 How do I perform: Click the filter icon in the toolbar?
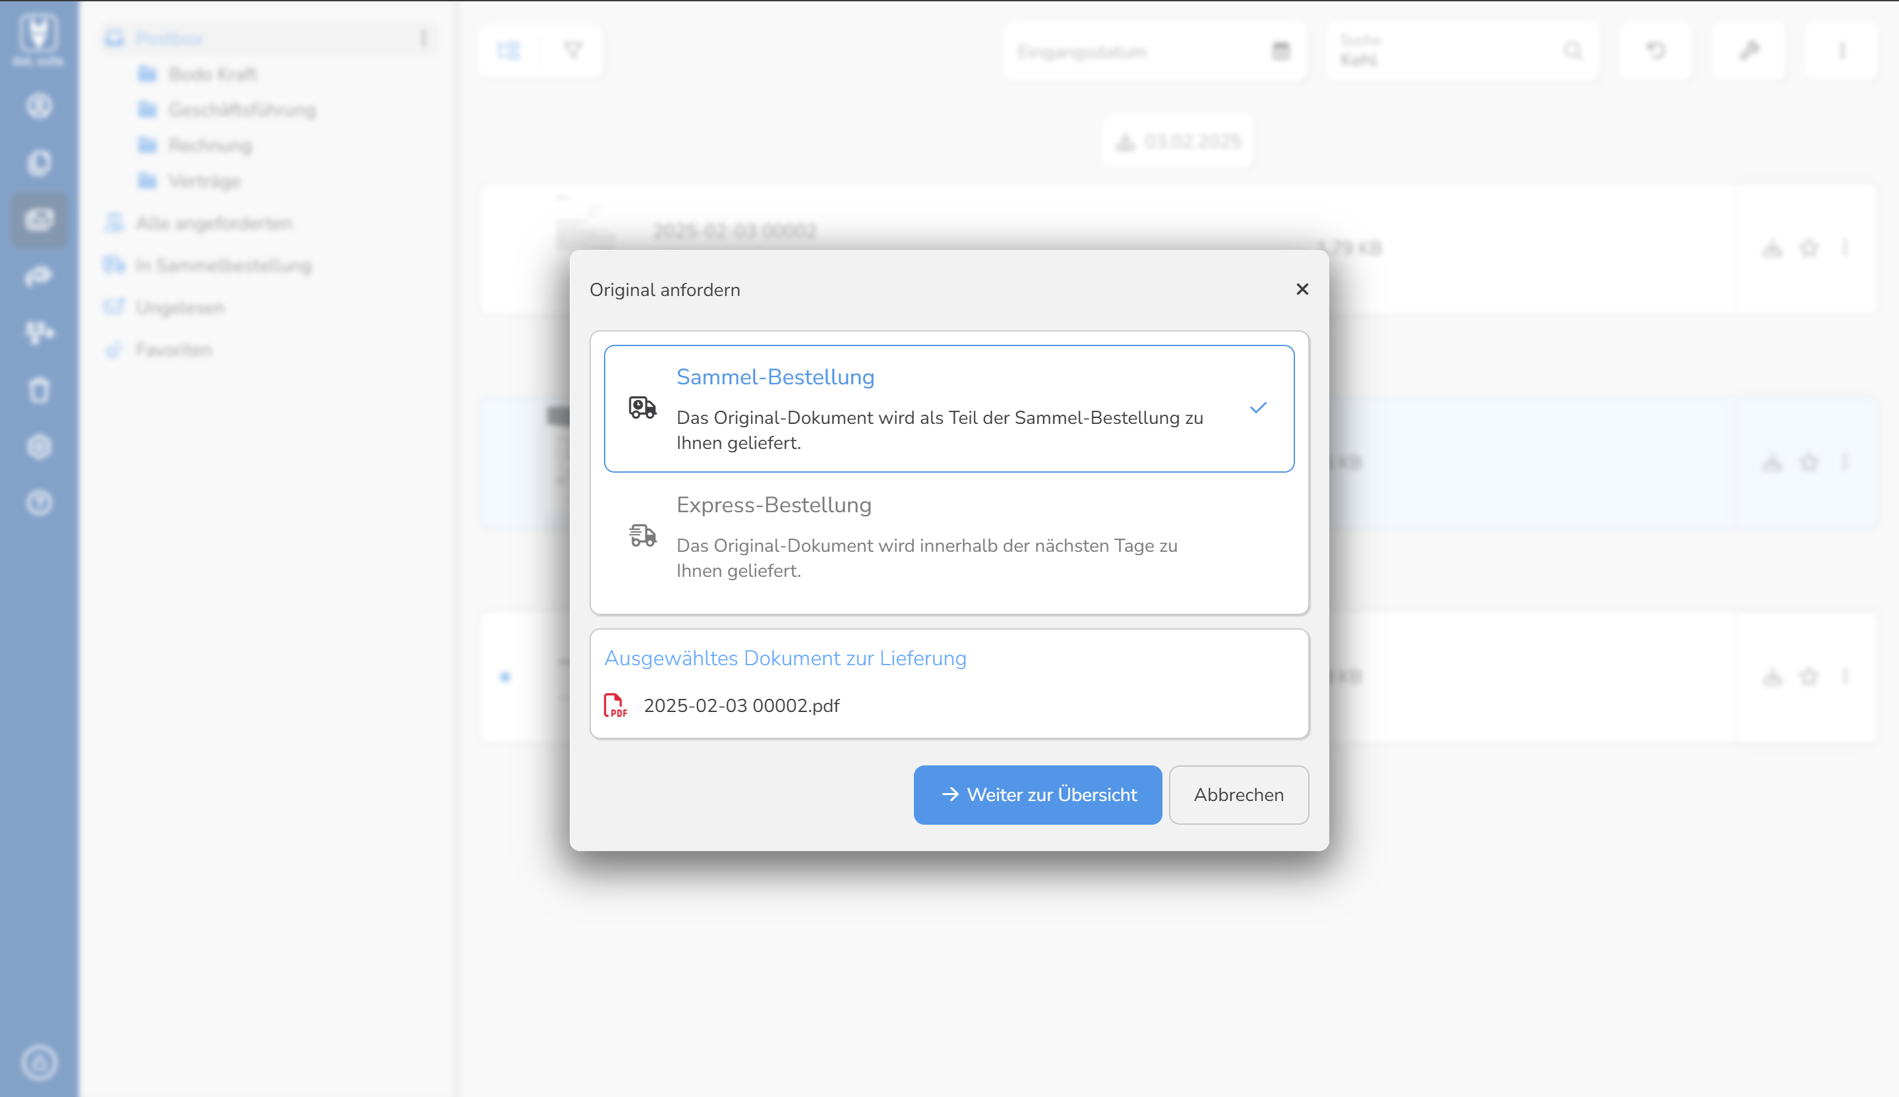pos(574,51)
